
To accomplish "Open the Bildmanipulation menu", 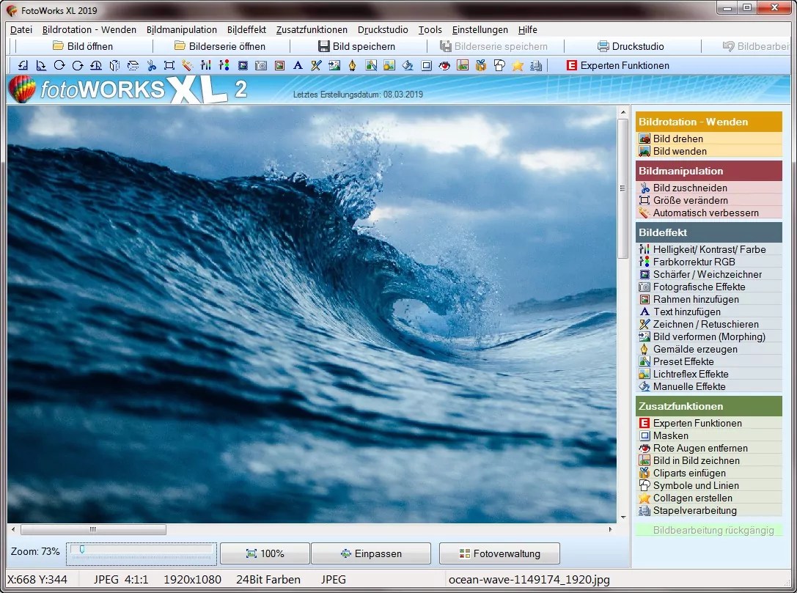I will [x=181, y=29].
